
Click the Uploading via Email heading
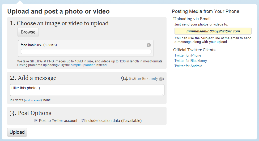click(192, 19)
